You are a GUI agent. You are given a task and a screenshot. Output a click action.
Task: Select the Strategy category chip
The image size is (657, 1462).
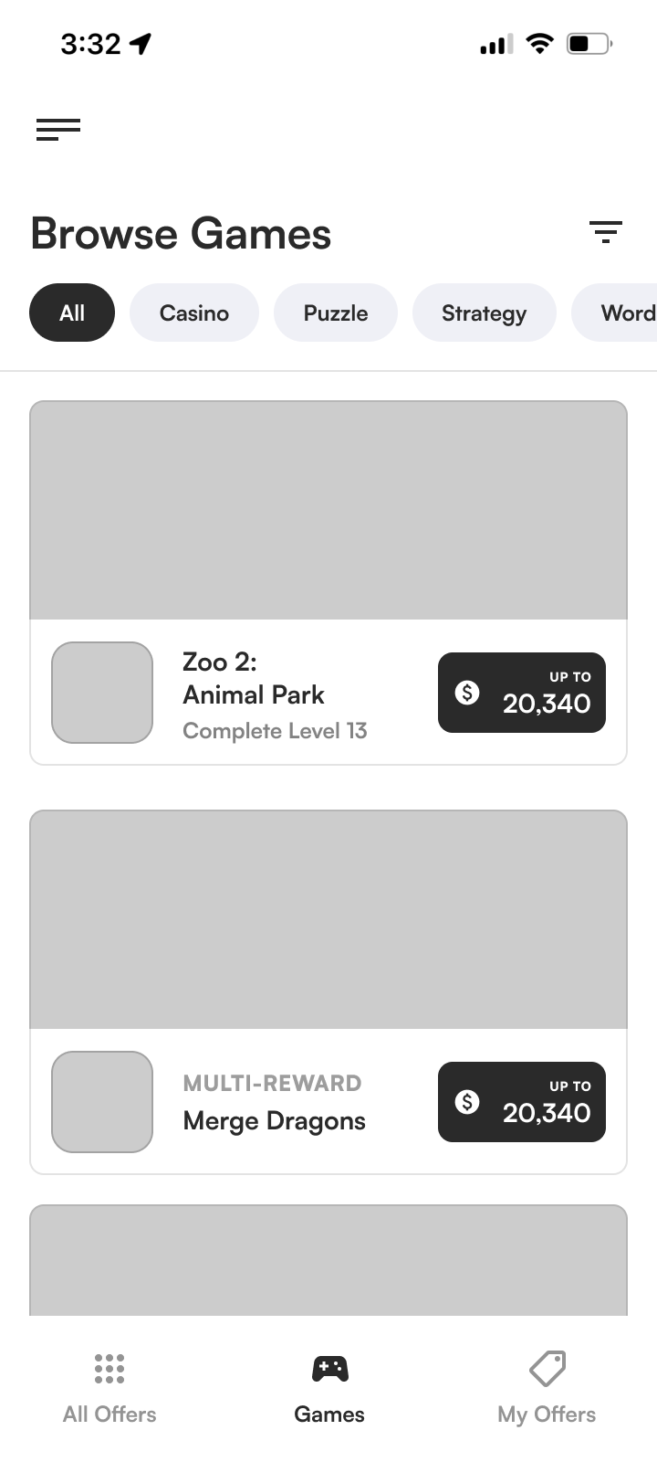[x=484, y=313]
